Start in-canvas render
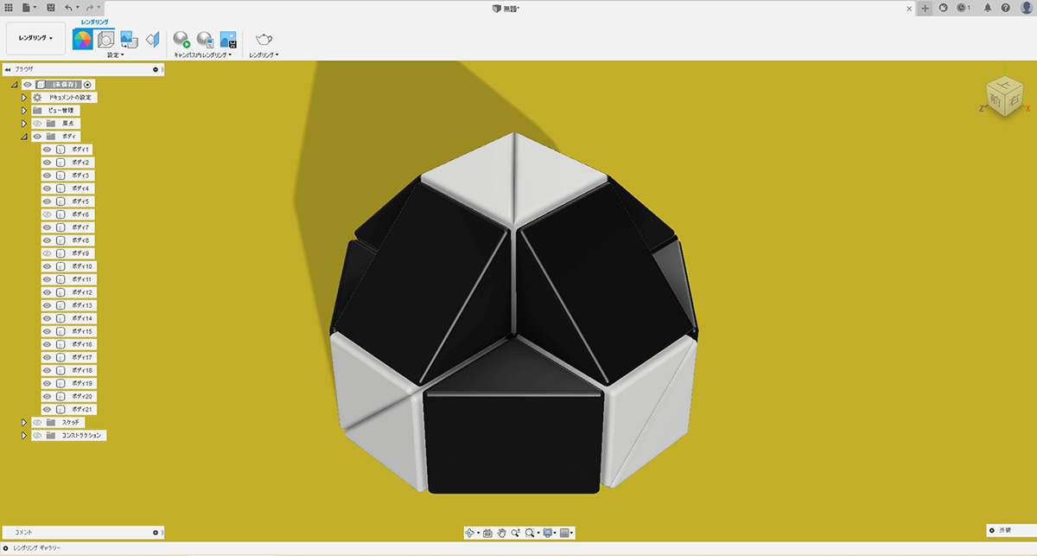Image resolution: width=1037 pixels, height=556 pixels. 181,39
